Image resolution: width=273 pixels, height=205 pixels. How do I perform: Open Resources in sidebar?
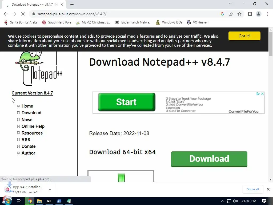(32, 133)
